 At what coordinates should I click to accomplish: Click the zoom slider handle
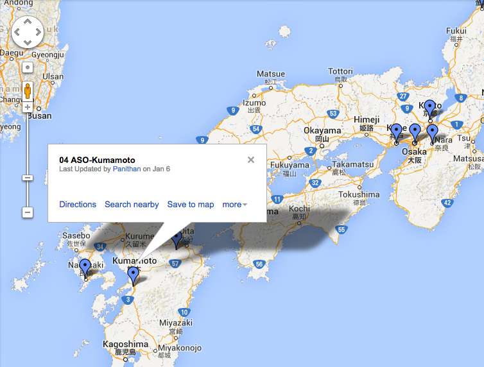pos(28,178)
